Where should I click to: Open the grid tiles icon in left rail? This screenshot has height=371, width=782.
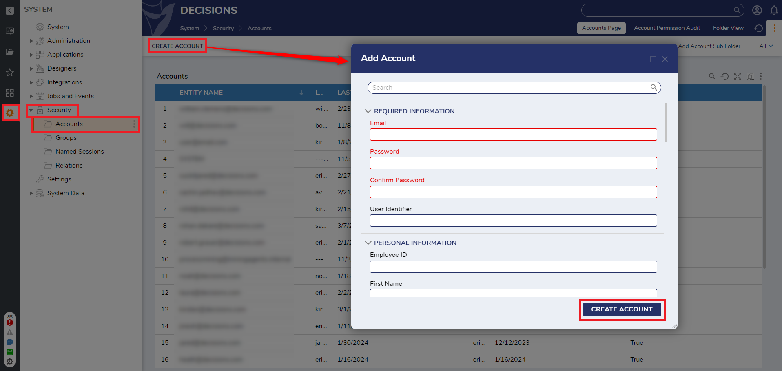(x=10, y=93)
